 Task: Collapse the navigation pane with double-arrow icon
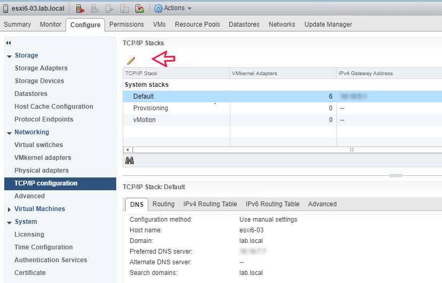[x=8, y=43]
